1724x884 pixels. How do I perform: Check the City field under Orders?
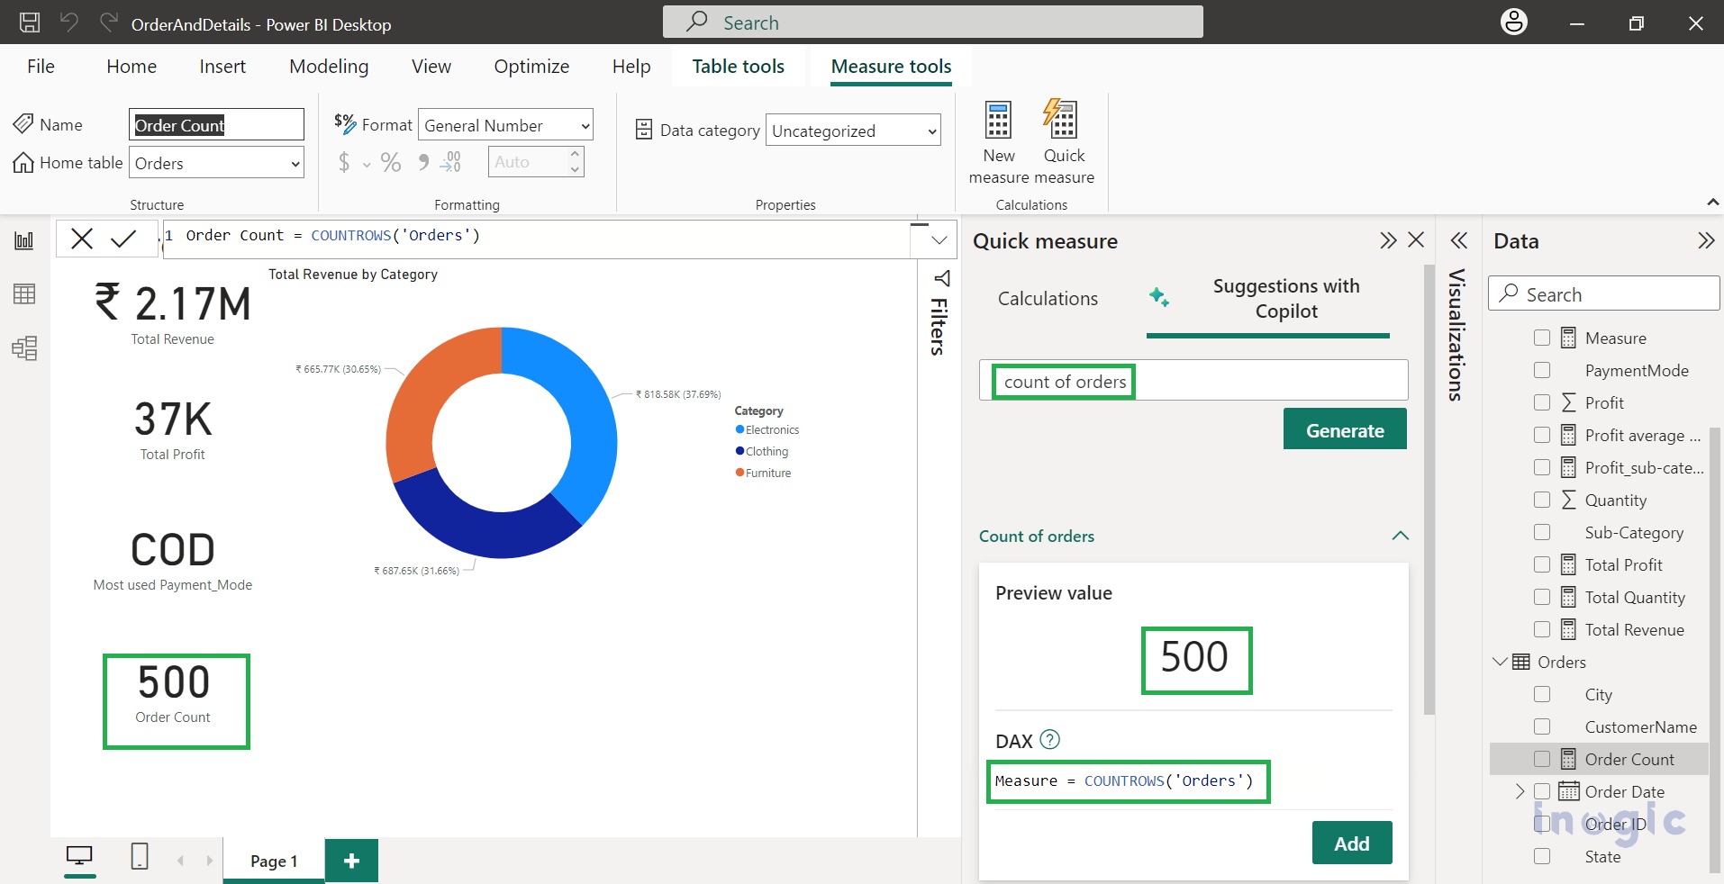pos(1543,694)
